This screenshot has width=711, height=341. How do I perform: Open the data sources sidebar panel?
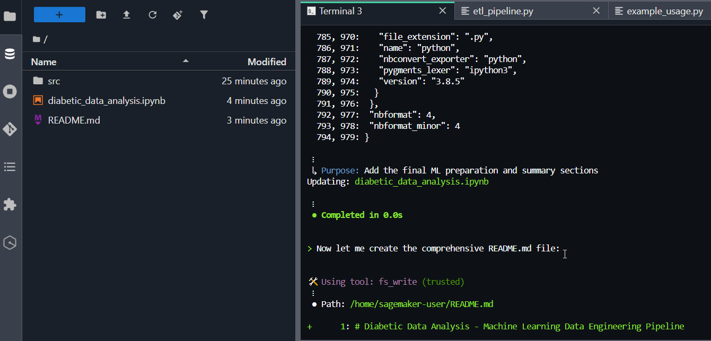pos(11,53)
